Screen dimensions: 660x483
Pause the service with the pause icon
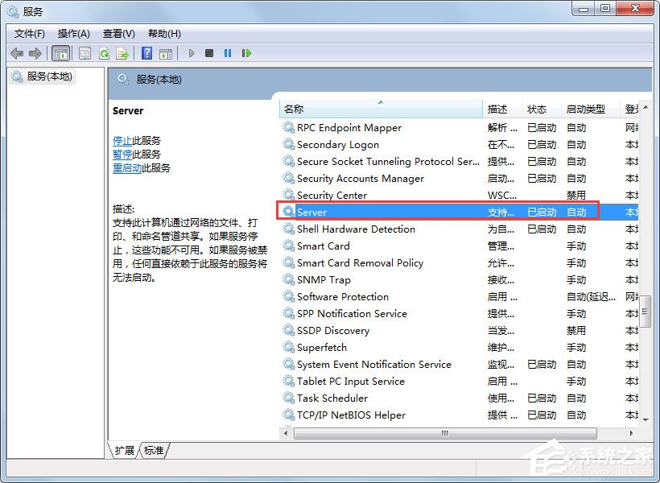click(228, 53)
